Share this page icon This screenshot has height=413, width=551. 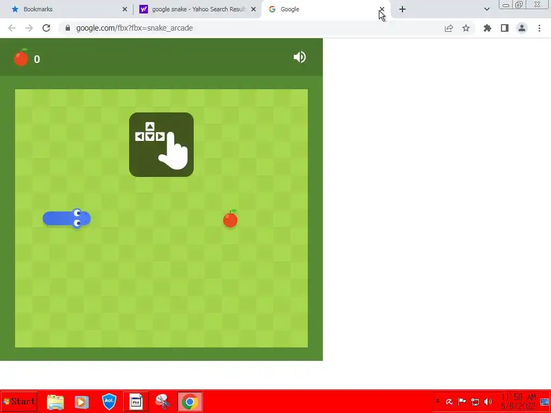click(449, 28)
